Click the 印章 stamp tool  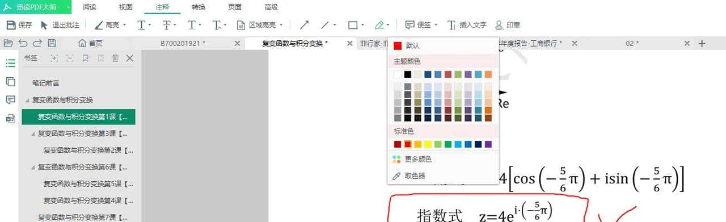point(508,25)
